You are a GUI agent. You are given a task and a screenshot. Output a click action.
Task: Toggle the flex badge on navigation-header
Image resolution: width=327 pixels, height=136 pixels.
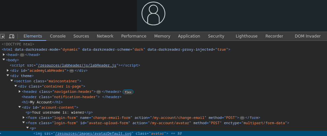128,92
